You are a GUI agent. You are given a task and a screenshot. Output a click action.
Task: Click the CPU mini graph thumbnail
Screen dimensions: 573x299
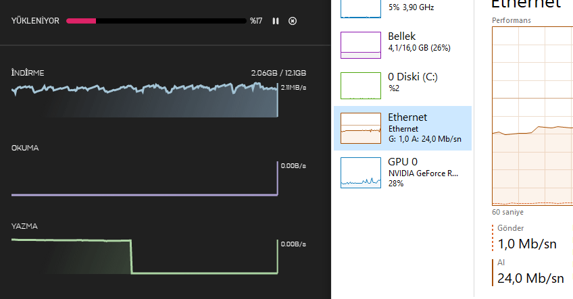click(x=361, y=8)
